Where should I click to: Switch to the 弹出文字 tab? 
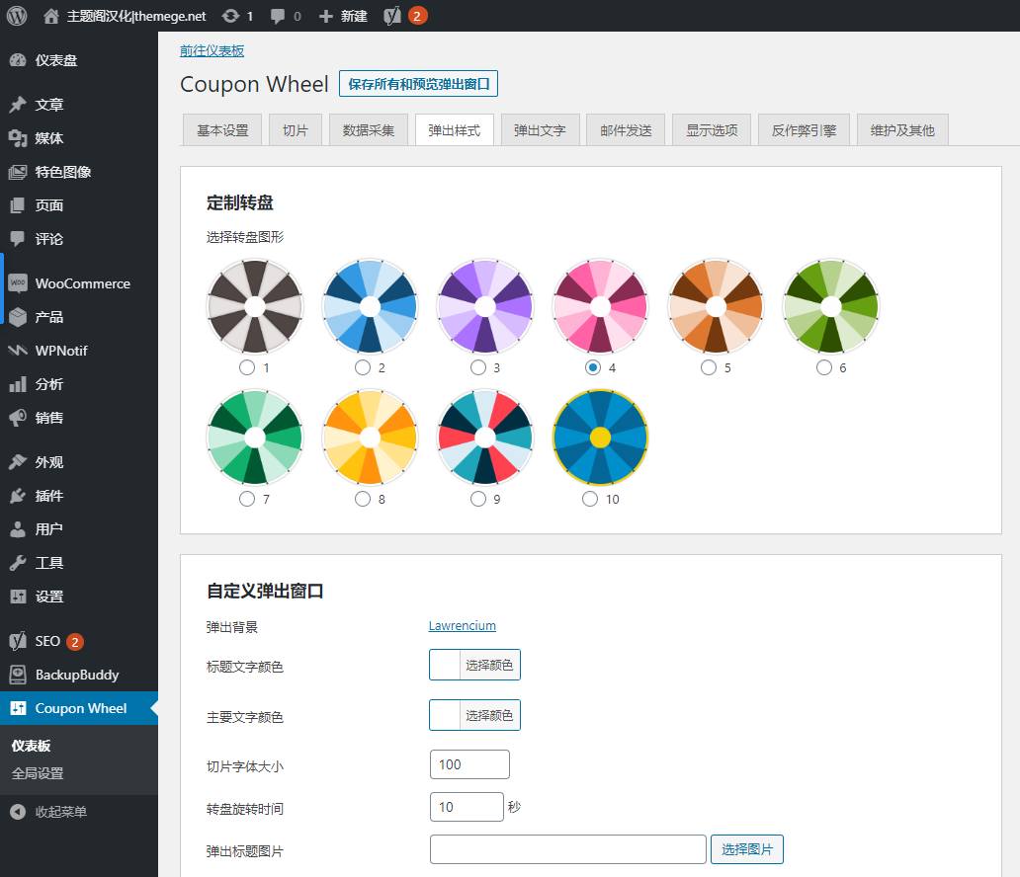pos(540,130)
